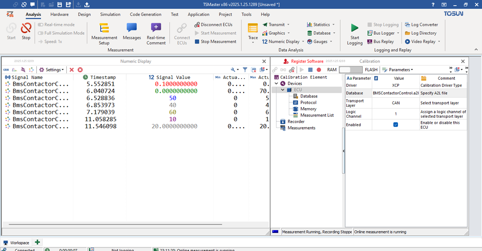Click disconnect chain icon in Calibration toolbar
Viewport: 482px width, 251px height.
[x=292, y=70]
